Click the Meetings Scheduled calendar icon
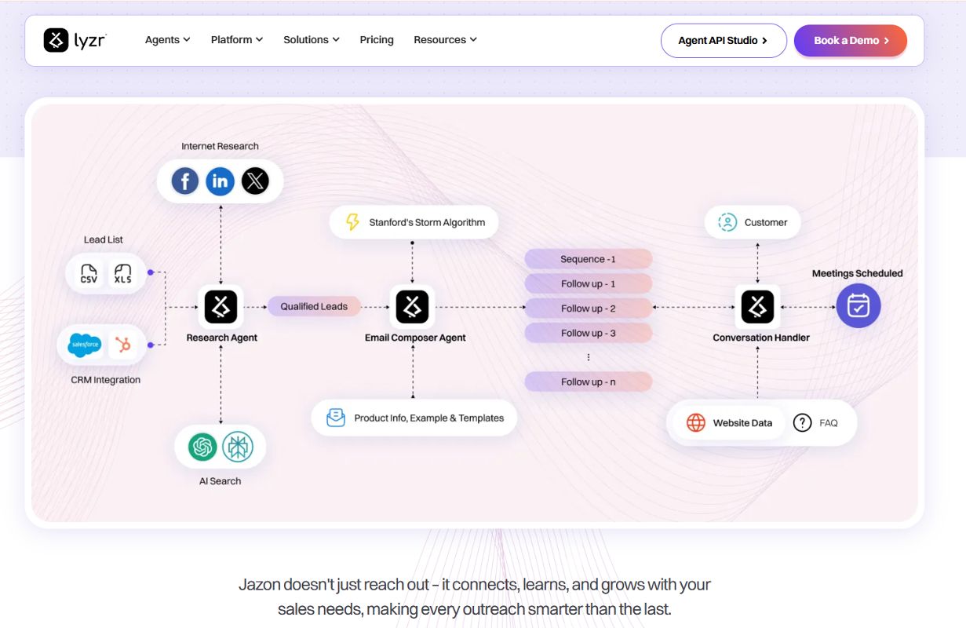966x628 pixels. pyautogui.click(x=858, y=305)
